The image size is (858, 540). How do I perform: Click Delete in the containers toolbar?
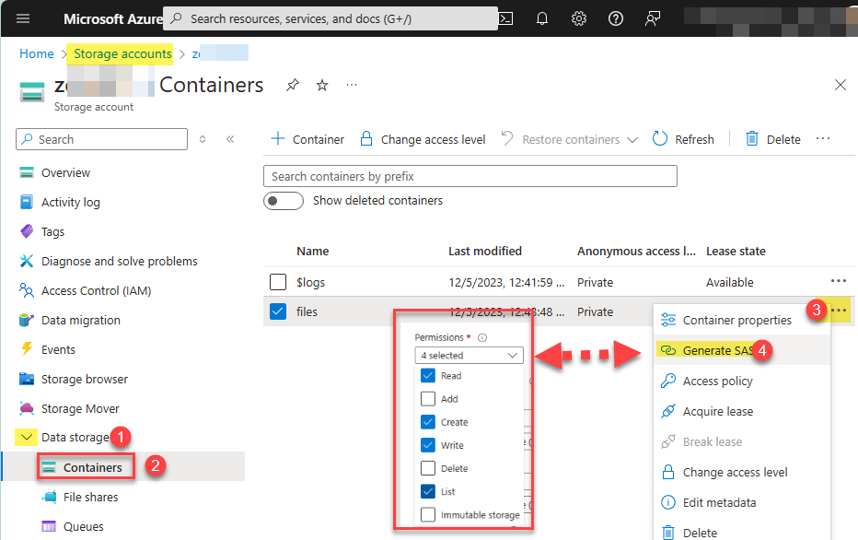(772, 139)
